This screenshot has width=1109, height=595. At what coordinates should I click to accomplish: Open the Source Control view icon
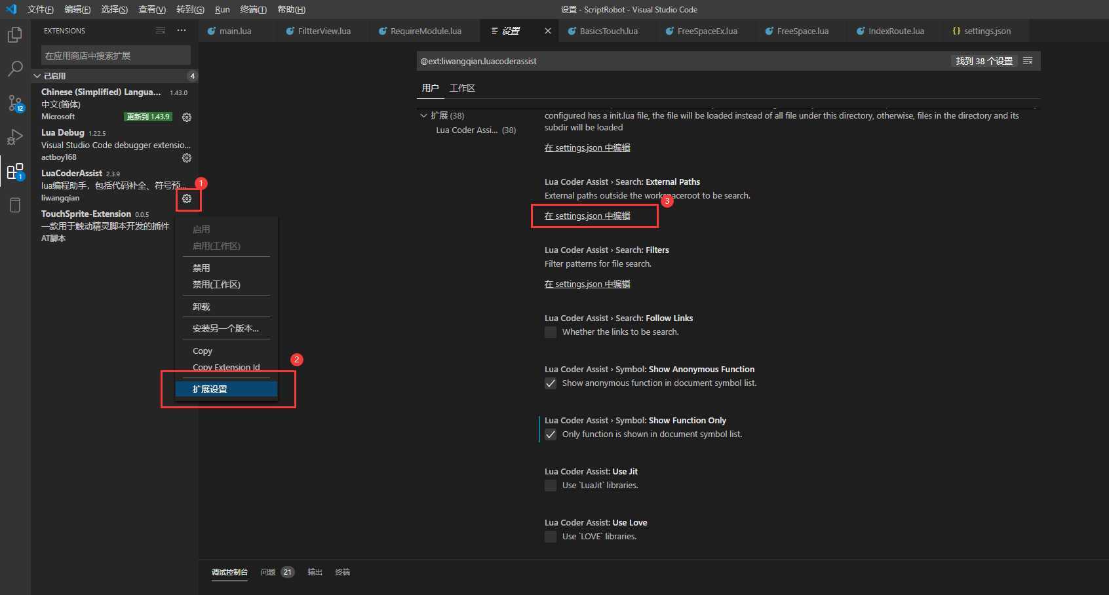tap(15, 103)
